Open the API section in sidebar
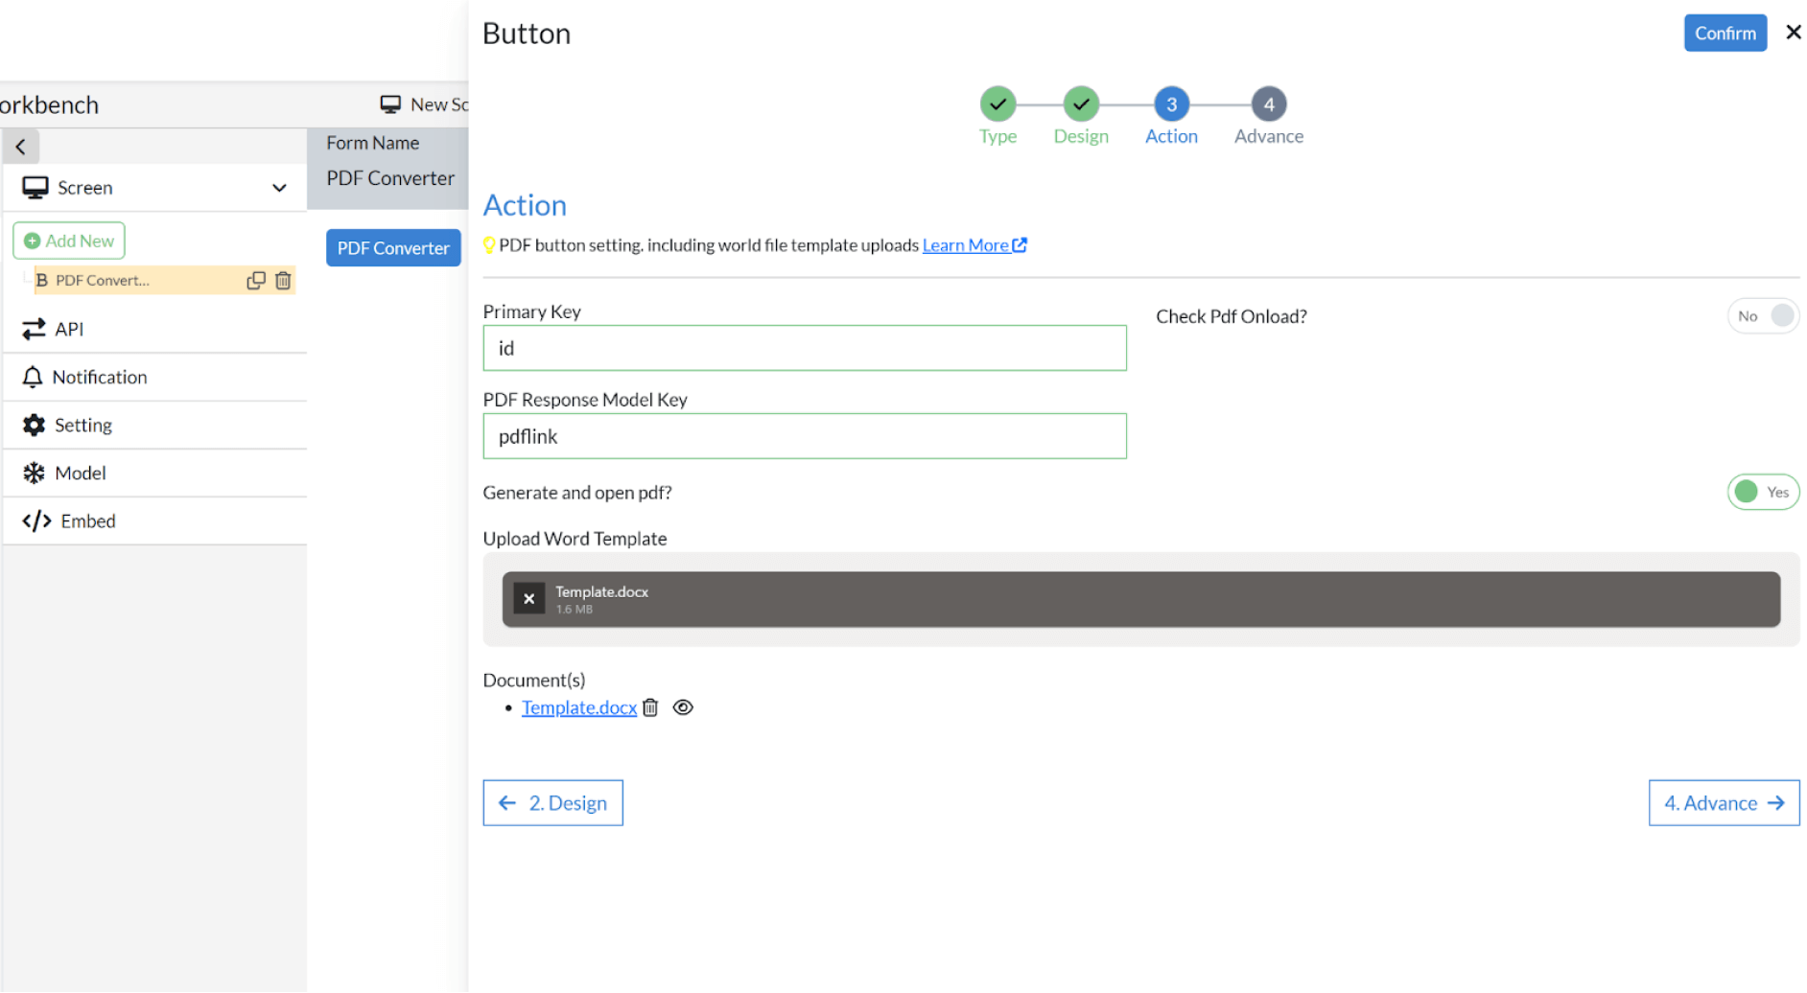The height and width of the screenshot is (993, 1807). pyautogui.click(x=155, y=329)
